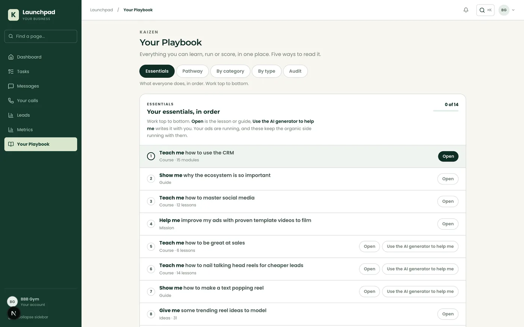
Task: Click step number 1 circle for CRM course
Action: pos(151,156)
